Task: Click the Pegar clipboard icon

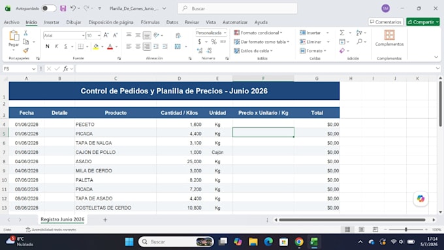Action: point(14,36)
